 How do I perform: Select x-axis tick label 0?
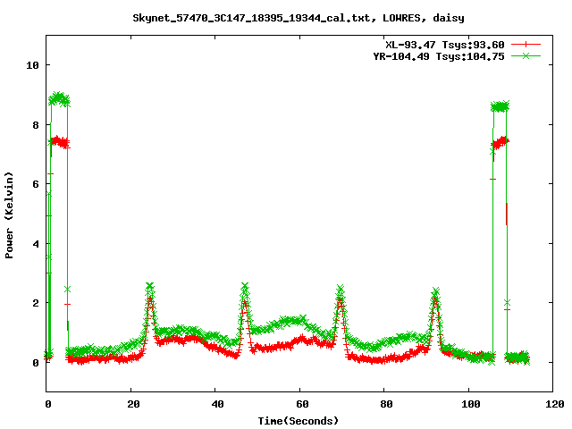point(48,404)
